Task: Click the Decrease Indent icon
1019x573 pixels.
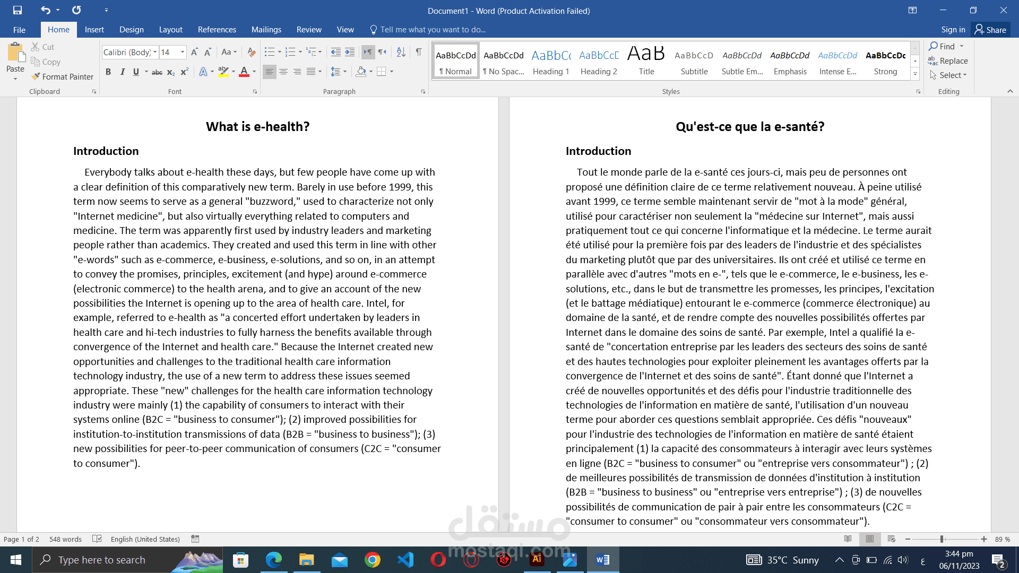Action: coord(336,52)
